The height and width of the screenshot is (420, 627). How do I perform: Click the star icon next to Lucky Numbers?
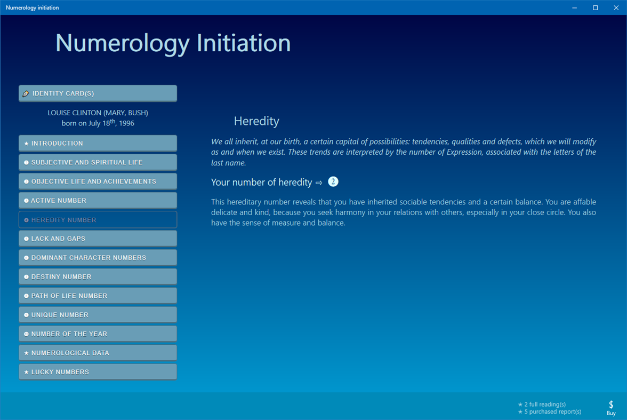26,371
